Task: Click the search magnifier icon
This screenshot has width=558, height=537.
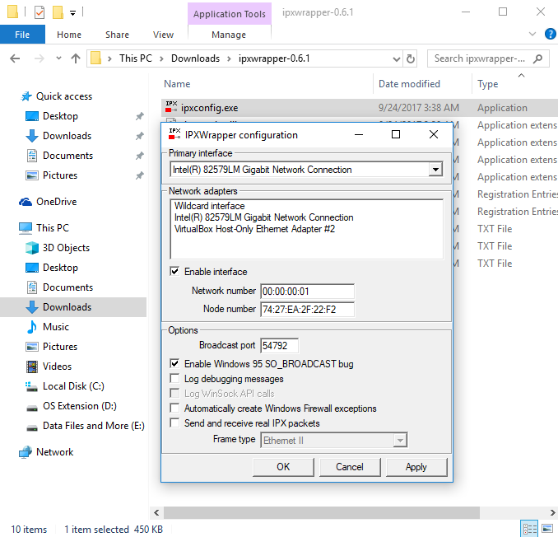Action: pos(537,58)
